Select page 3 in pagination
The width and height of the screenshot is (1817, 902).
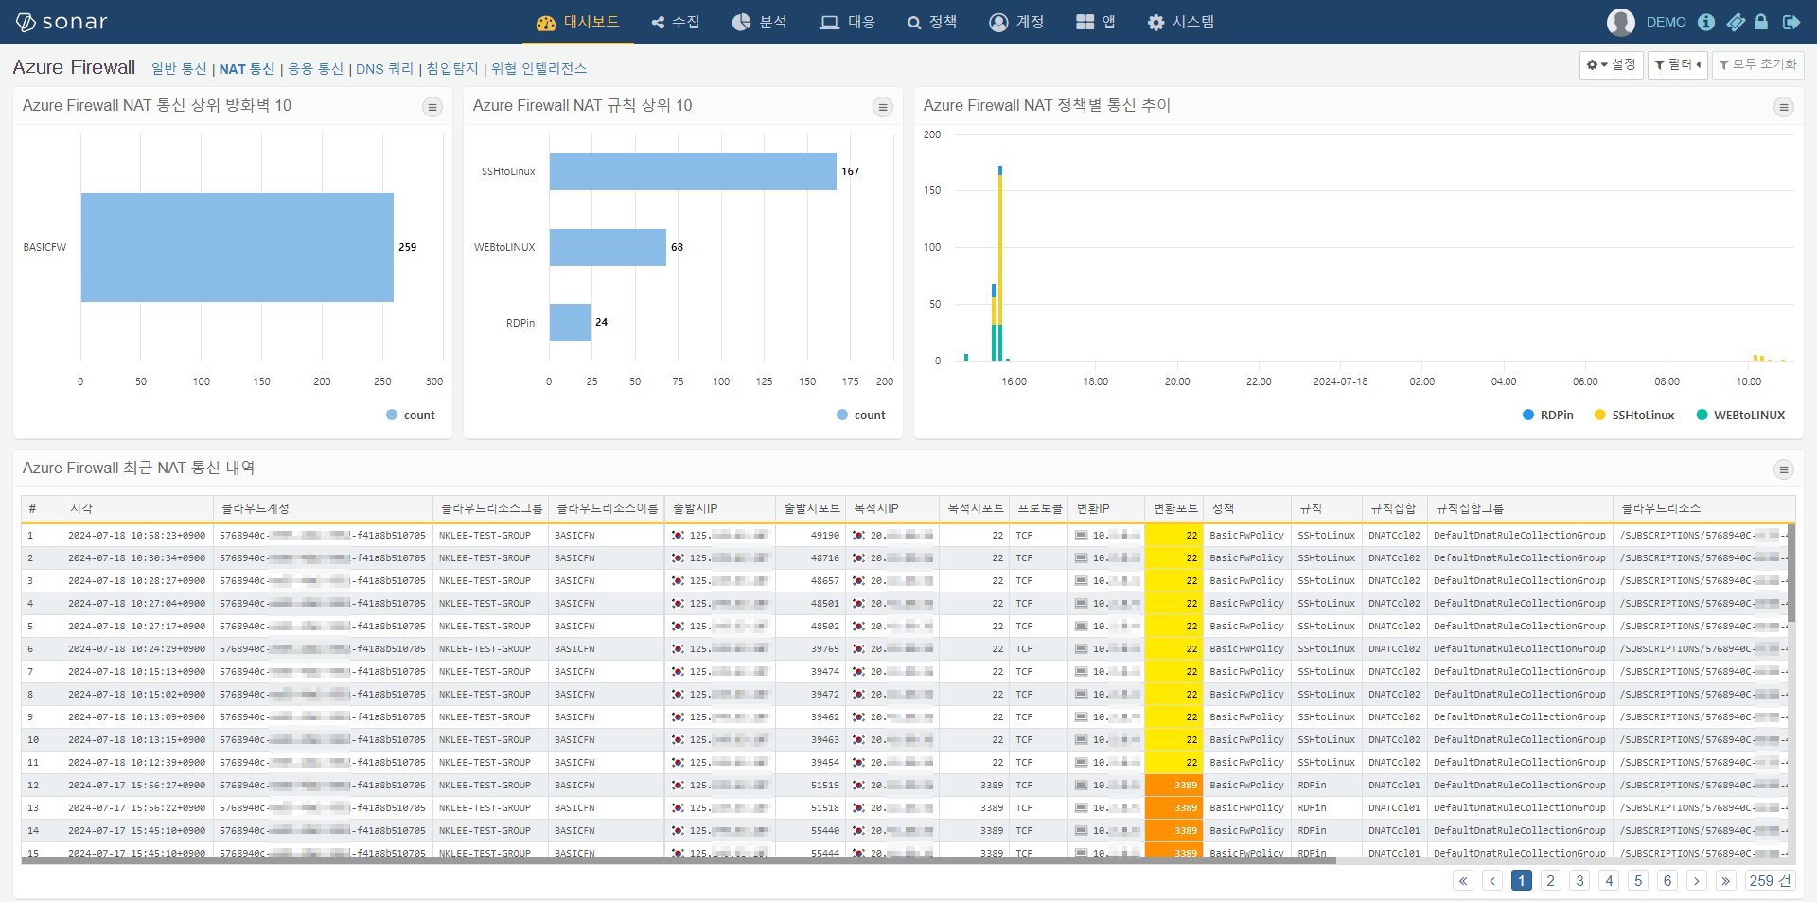coord(1580,880)
